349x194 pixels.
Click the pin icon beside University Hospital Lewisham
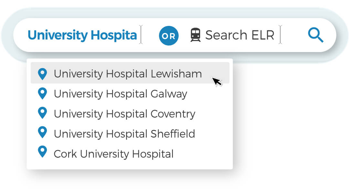coord(42,74)
